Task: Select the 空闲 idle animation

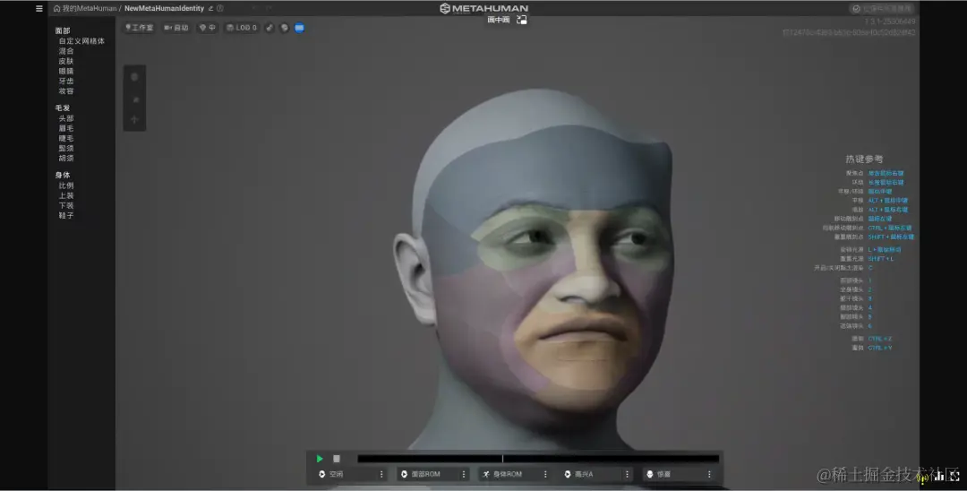Action: tap(346, 474)
